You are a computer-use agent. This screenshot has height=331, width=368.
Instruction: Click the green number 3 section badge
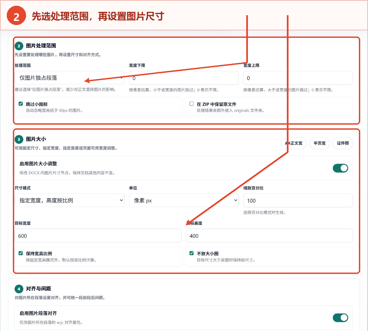pos(19,139)
